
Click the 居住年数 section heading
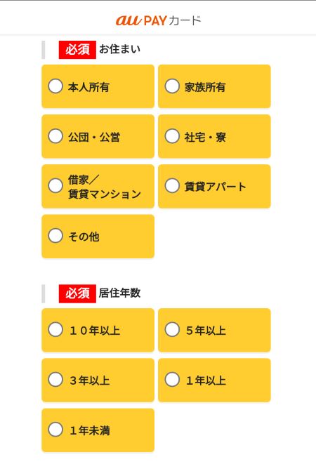pyautogui.click(x=119, y=293)
